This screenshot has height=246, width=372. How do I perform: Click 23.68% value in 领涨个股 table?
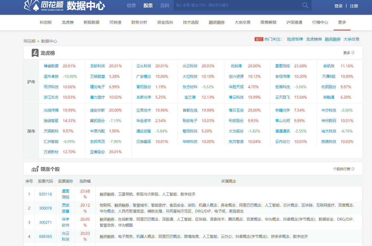pos(85,194)
